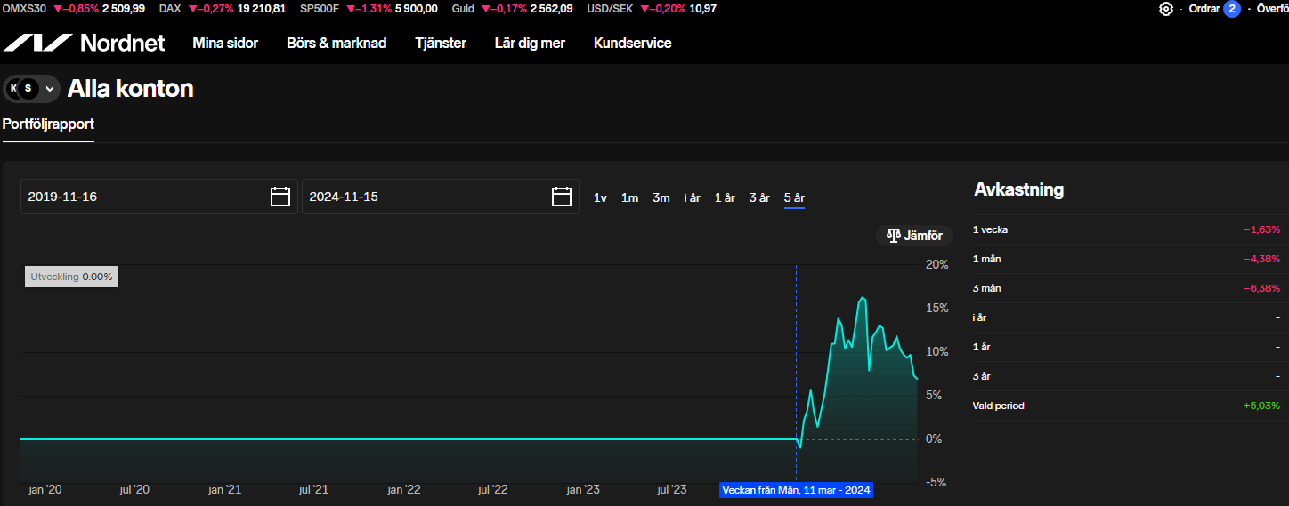Click the start date field 2019-11-16
This screenshot has width=1289, height=506.
pyautogui.click(x=142, y=197)
